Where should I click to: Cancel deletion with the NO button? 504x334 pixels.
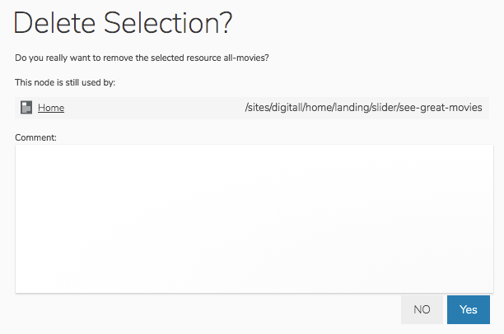[x=422, y=309]
